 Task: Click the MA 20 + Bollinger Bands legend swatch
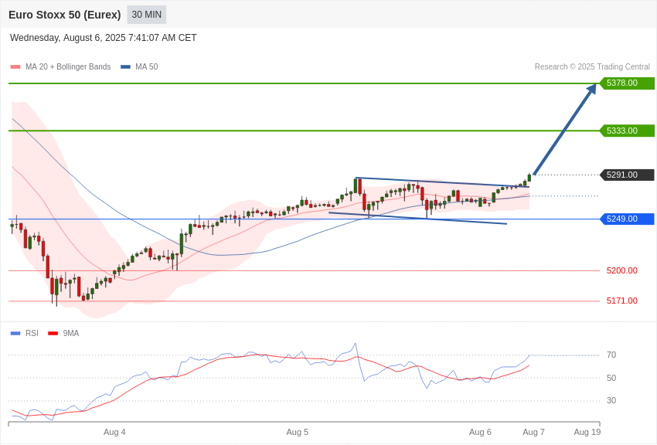point(15,67)
